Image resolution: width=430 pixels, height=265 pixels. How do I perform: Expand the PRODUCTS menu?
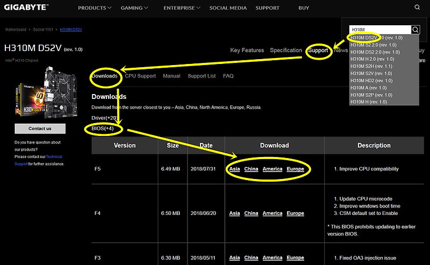click(x=95, y=8)
